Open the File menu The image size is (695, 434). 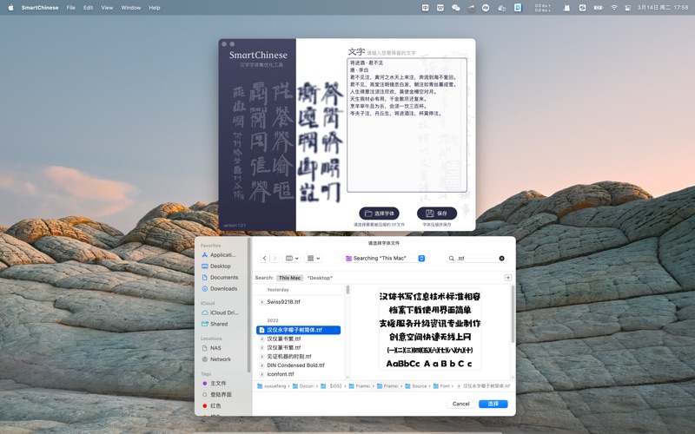(x=70, y=7)
